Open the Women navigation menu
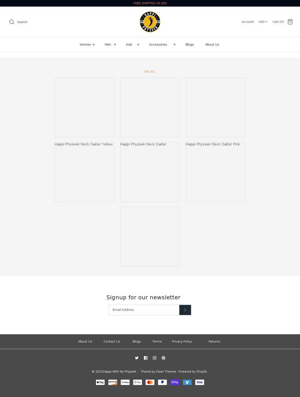 (x=85, y=44)
